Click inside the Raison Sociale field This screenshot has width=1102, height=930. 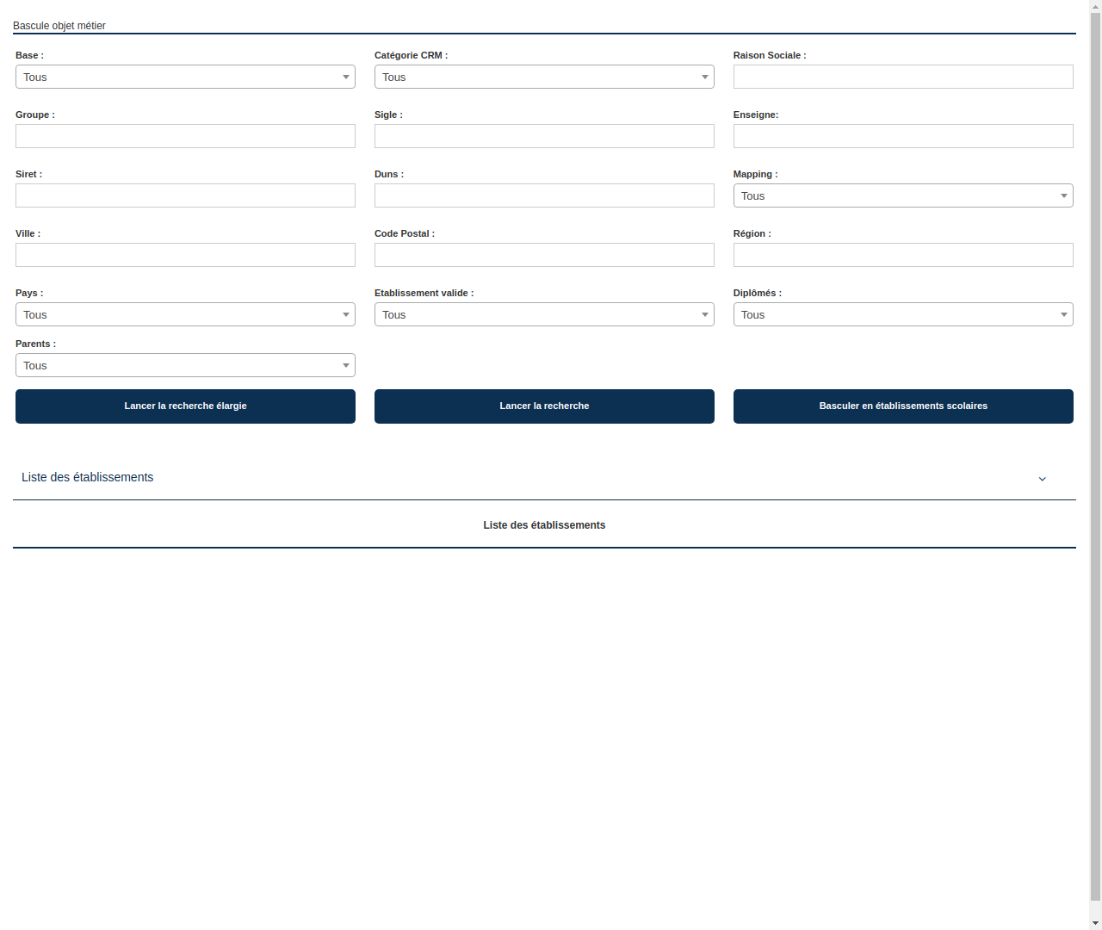902,77
